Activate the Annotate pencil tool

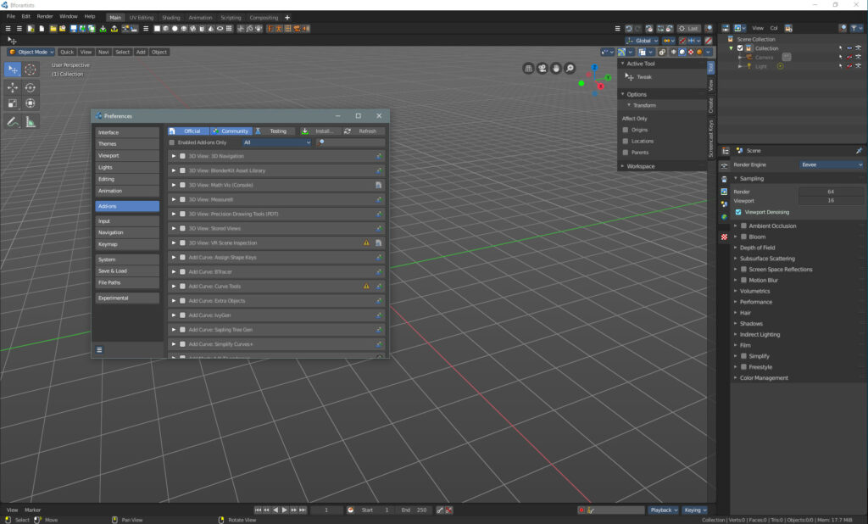coord(13,122)
